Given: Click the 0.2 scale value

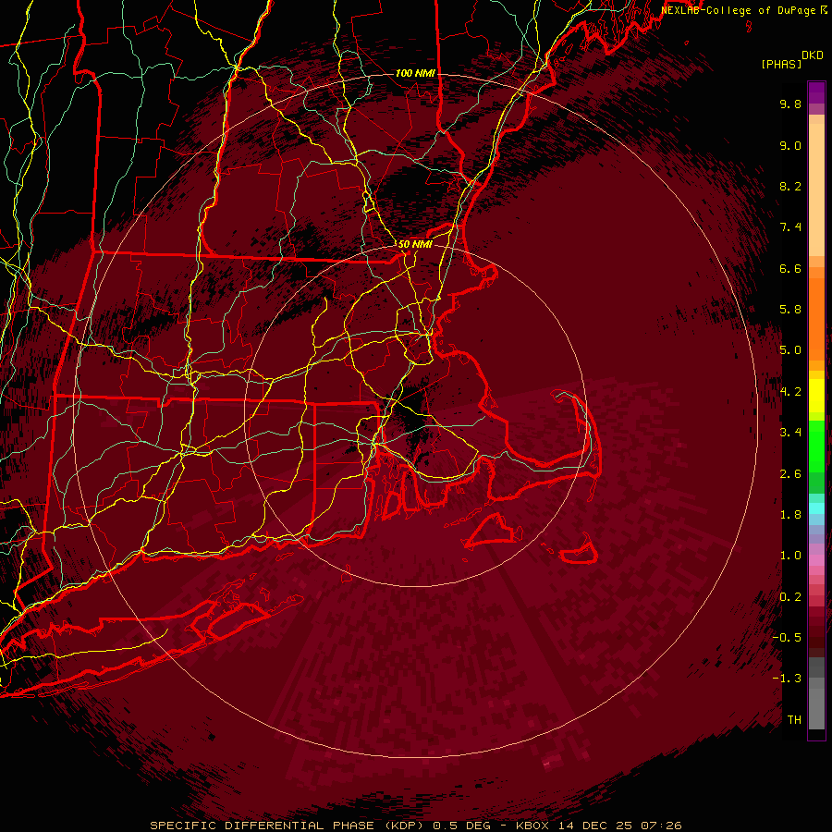Looking at the screenshot, I should click(x=790, y=597).
